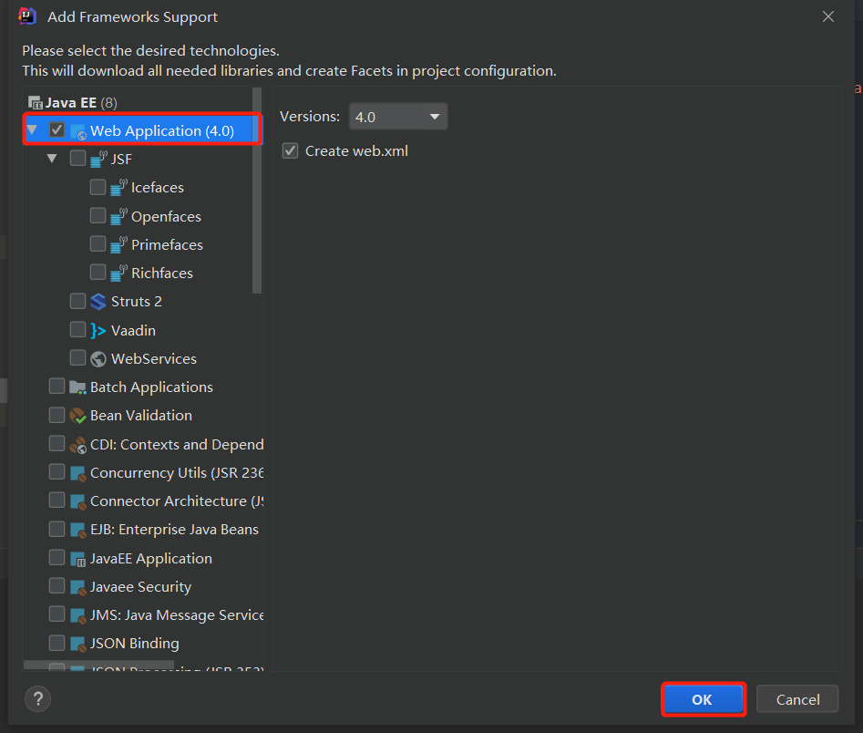Click the JavaEE Application icon

click(x=78, y=559)
